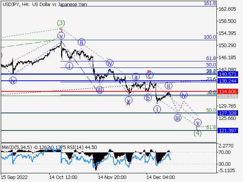Click the 125.660 price axis value
The height and width of the screenshot is (182, 243).
point(227,118)
